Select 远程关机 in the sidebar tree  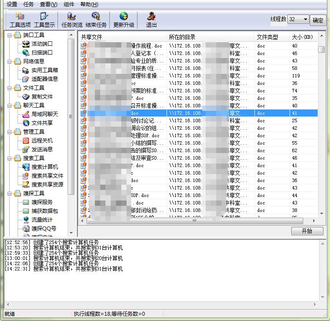pyautogui.click(x=42, y=140)
